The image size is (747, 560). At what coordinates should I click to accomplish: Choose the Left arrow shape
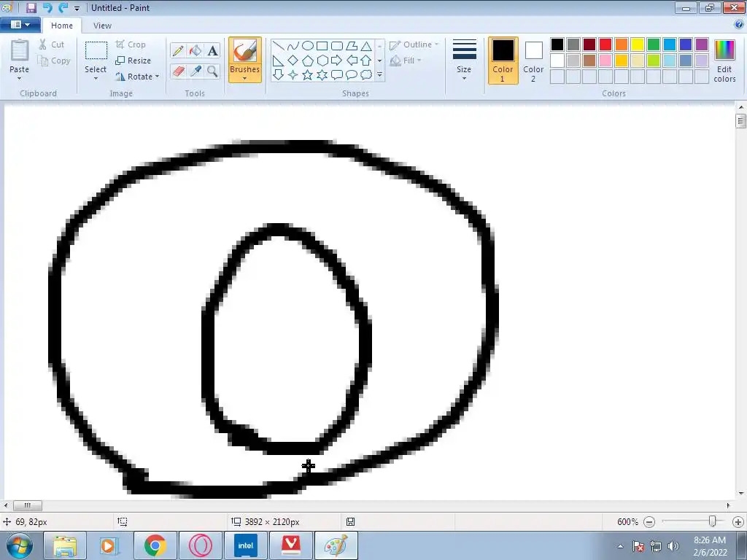(x=352, y=61)
